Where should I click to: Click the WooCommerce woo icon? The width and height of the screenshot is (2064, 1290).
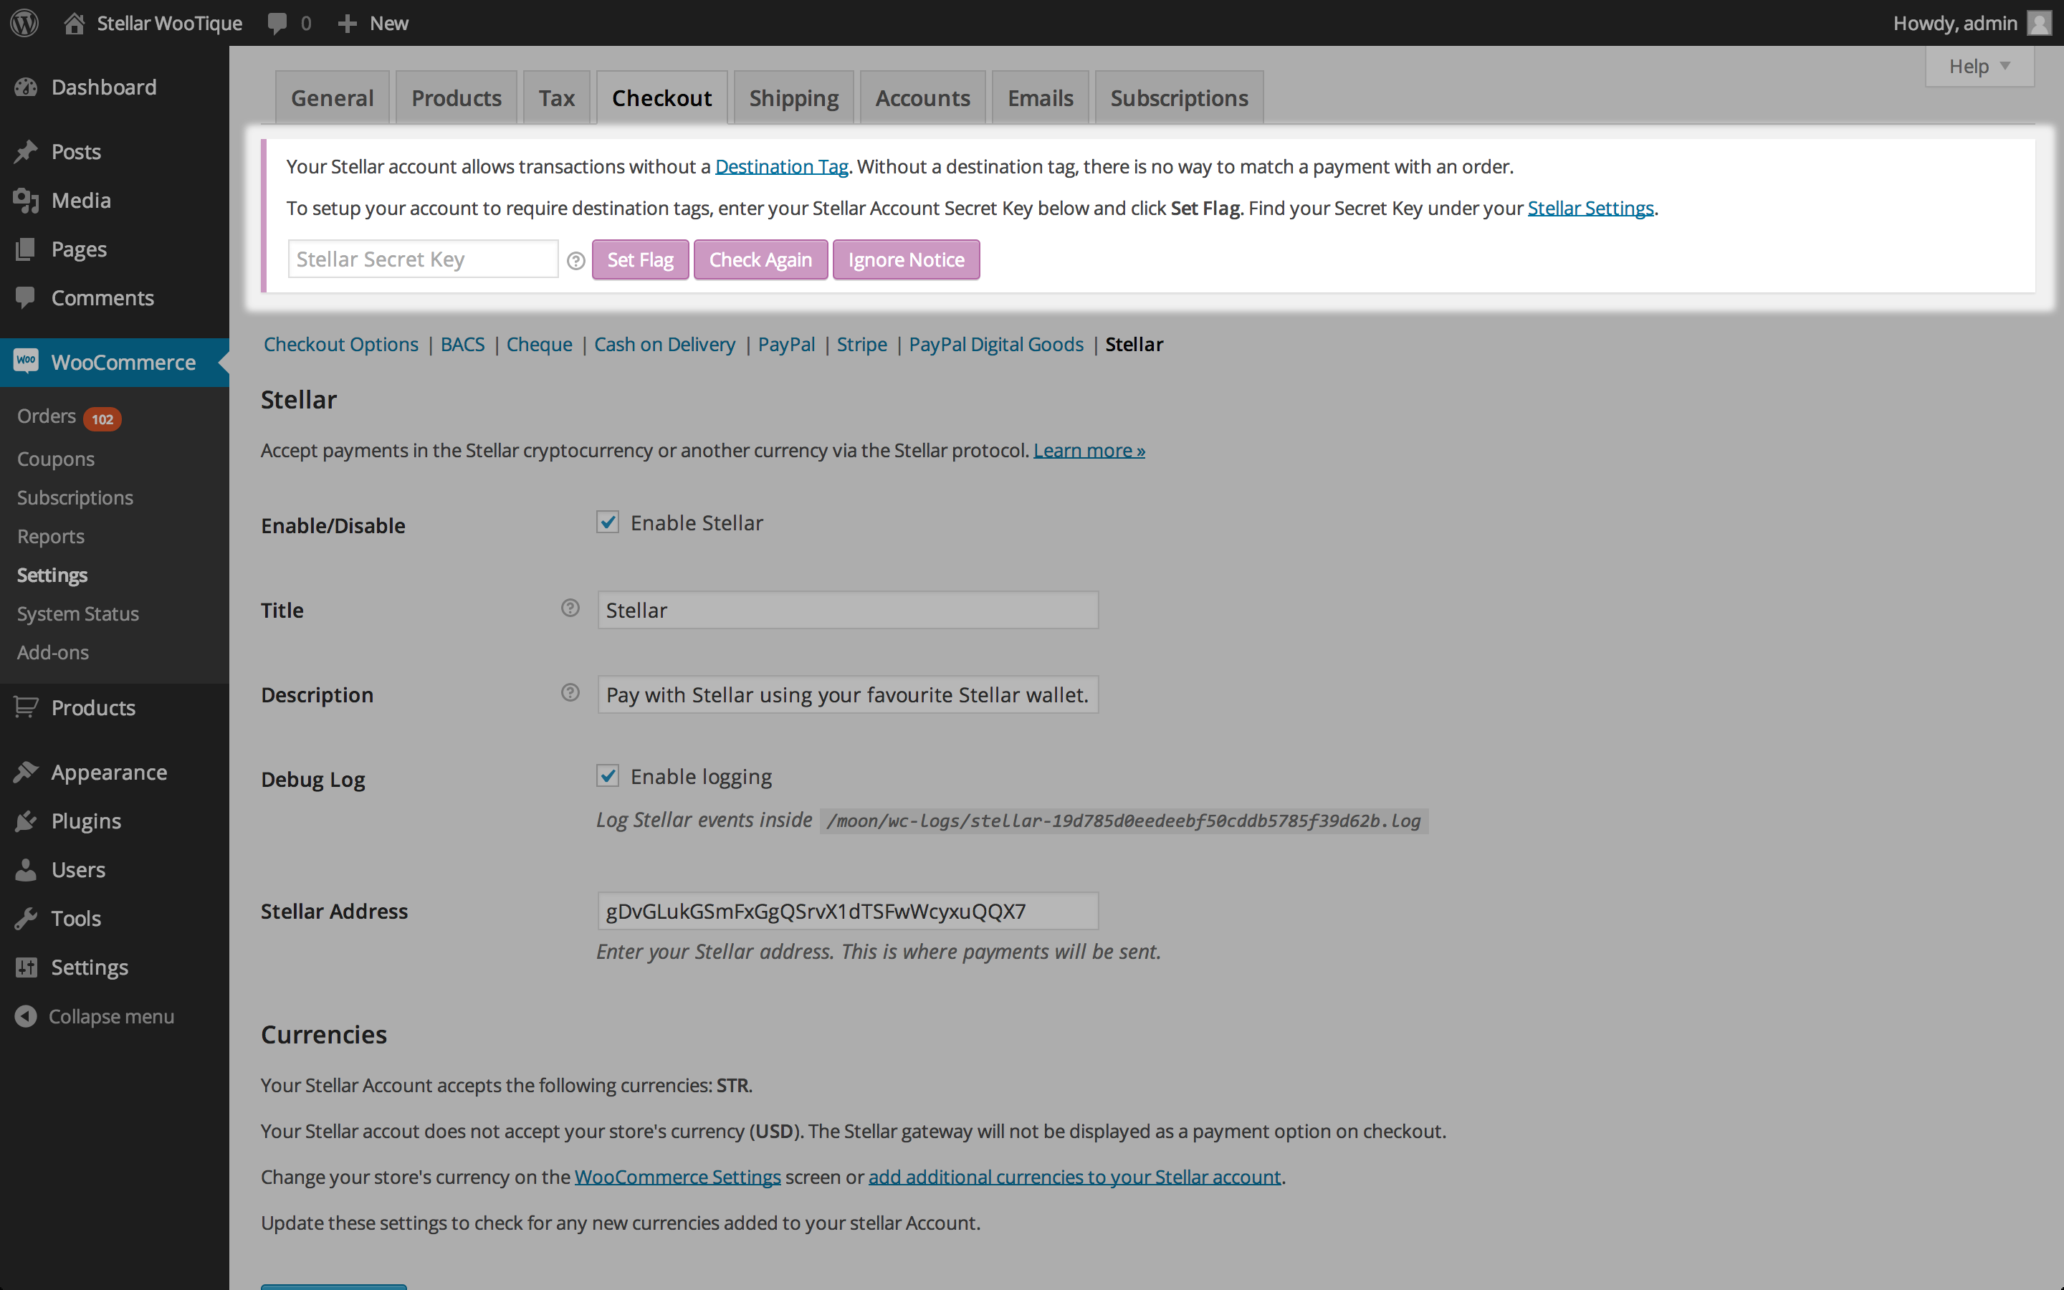(x=27, y=361)
